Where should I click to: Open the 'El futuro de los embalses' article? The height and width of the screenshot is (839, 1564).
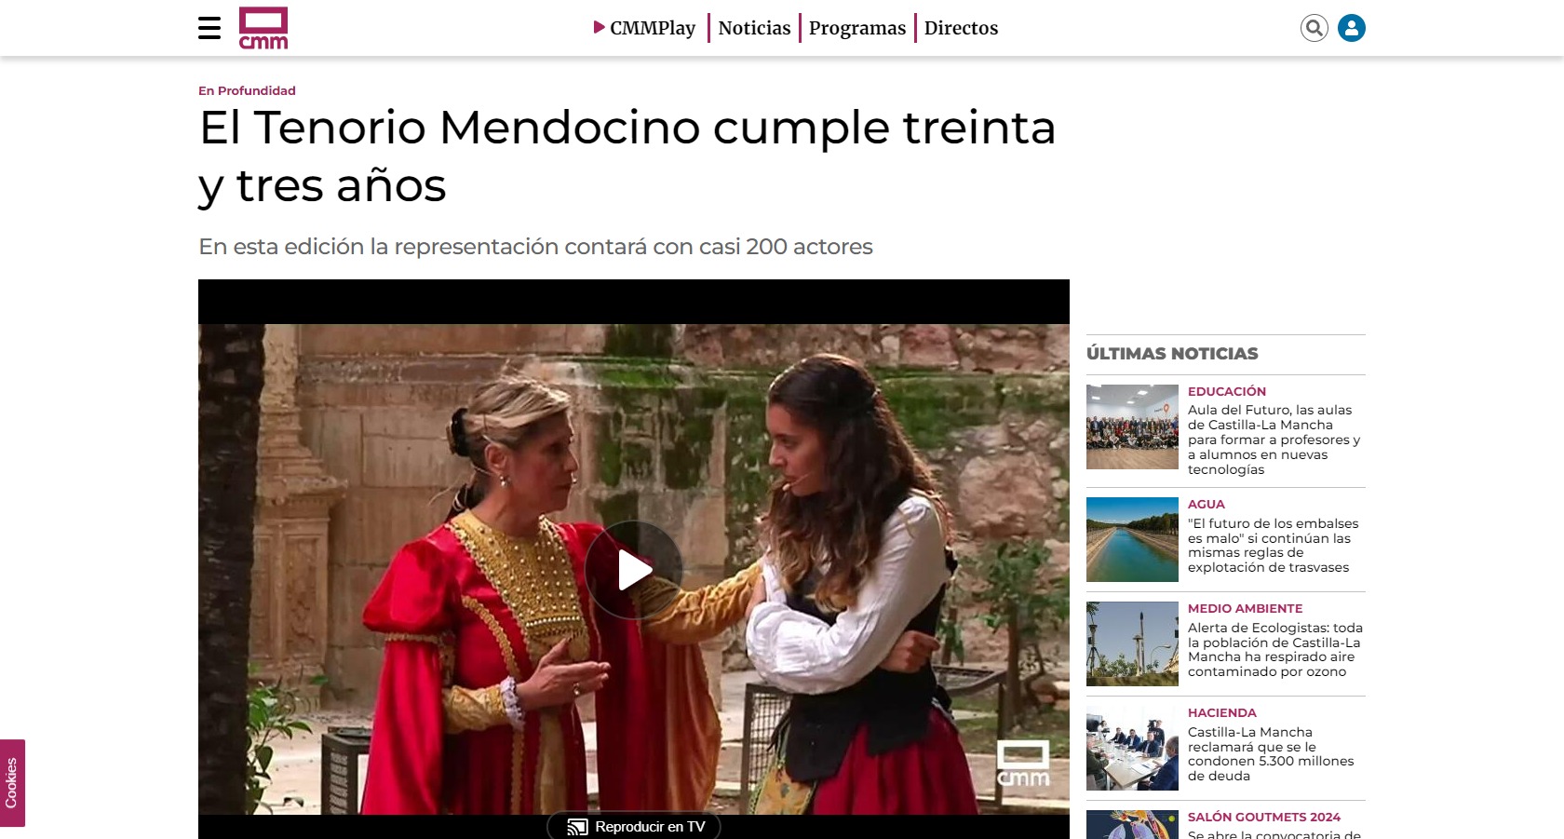tap(1274, 546)
